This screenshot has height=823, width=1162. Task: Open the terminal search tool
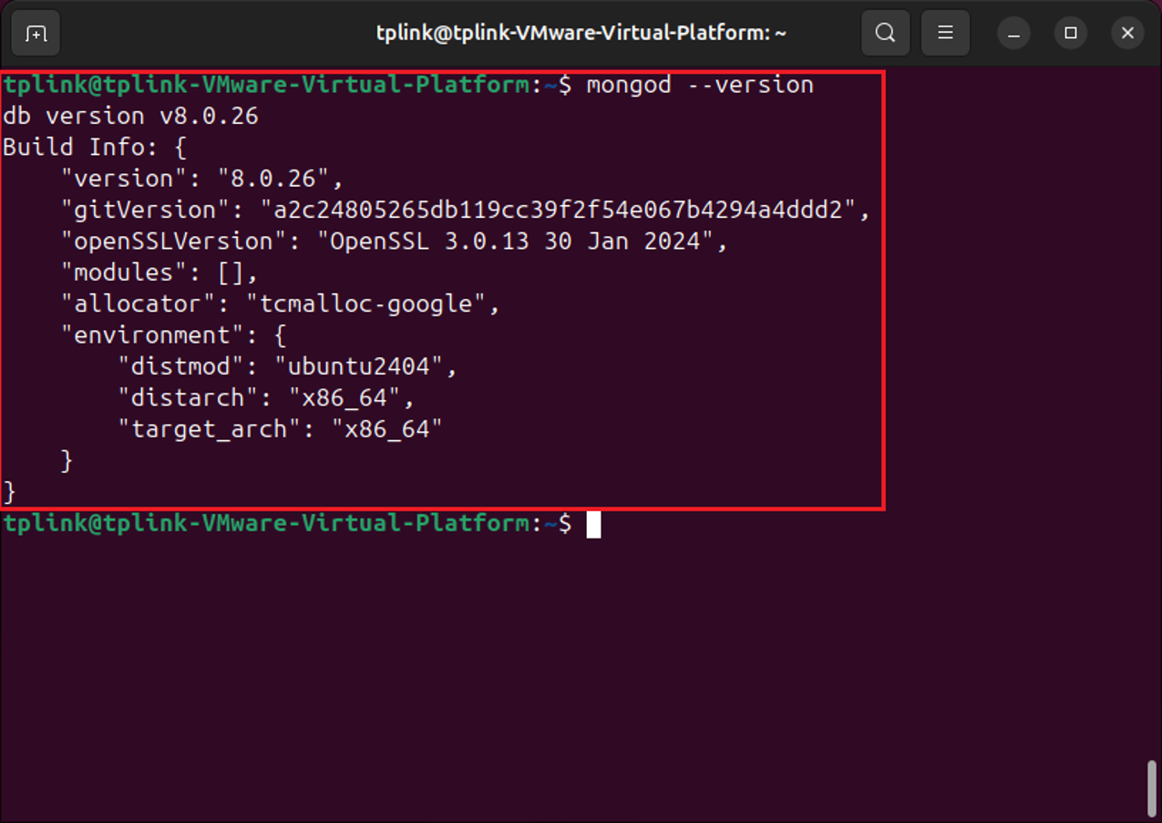pyautogui.click(x=885, y=34)
